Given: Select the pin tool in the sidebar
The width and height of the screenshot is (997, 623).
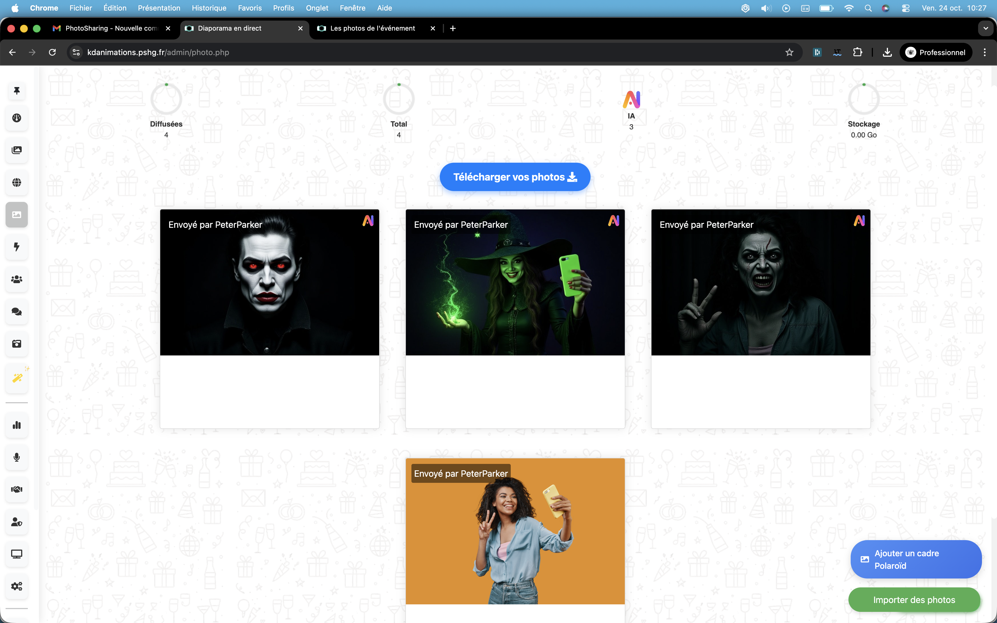Looking at the screenshot, I should (x=16, y=91).
